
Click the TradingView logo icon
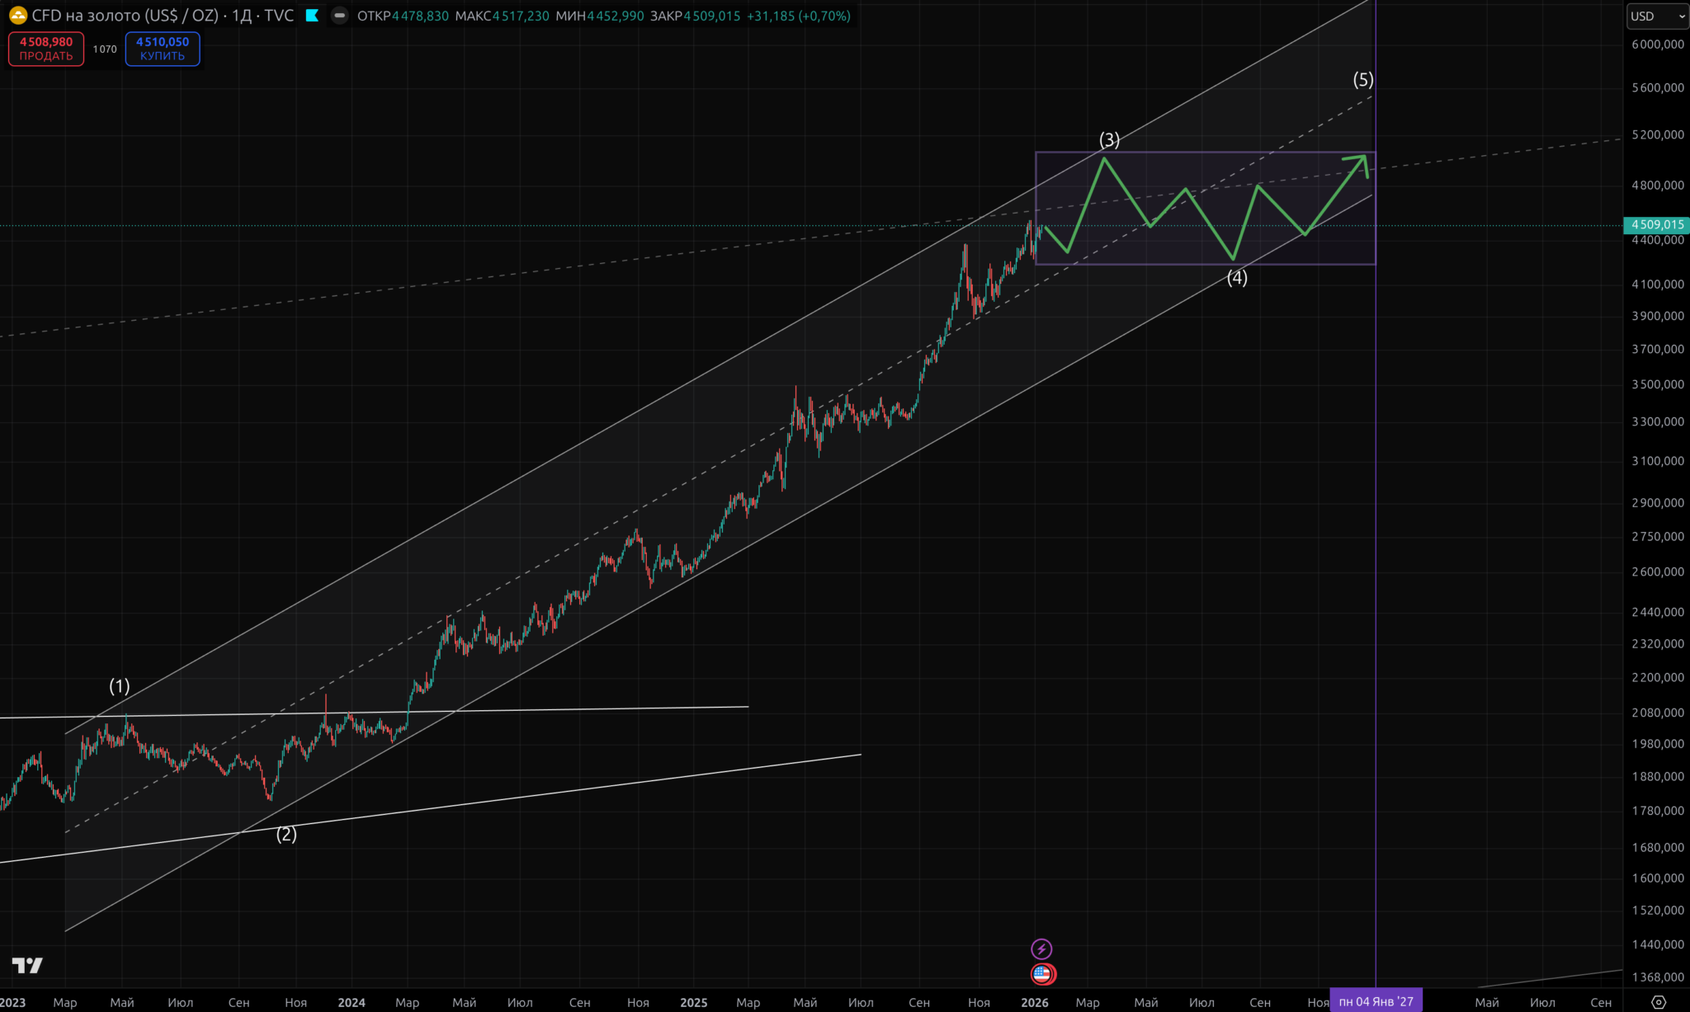point(27,965)
